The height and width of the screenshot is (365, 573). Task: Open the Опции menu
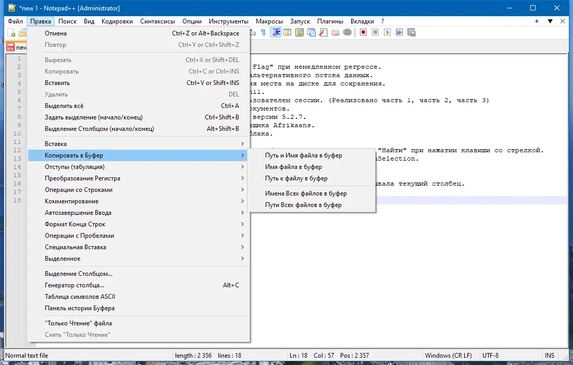(x=192, y=21)
